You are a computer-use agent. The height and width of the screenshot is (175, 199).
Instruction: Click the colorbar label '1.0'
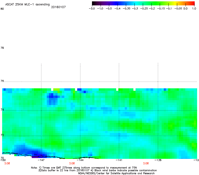[194, 9]
